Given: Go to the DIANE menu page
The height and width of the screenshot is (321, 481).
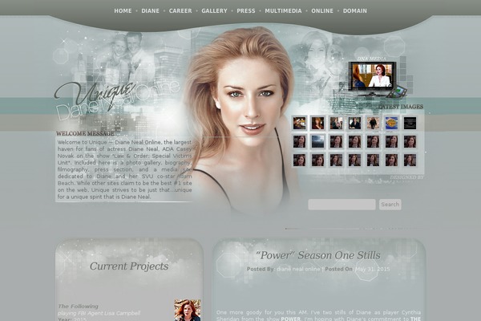Looking at the screenshot, I should pyautogui.click(x=151, y=10).
